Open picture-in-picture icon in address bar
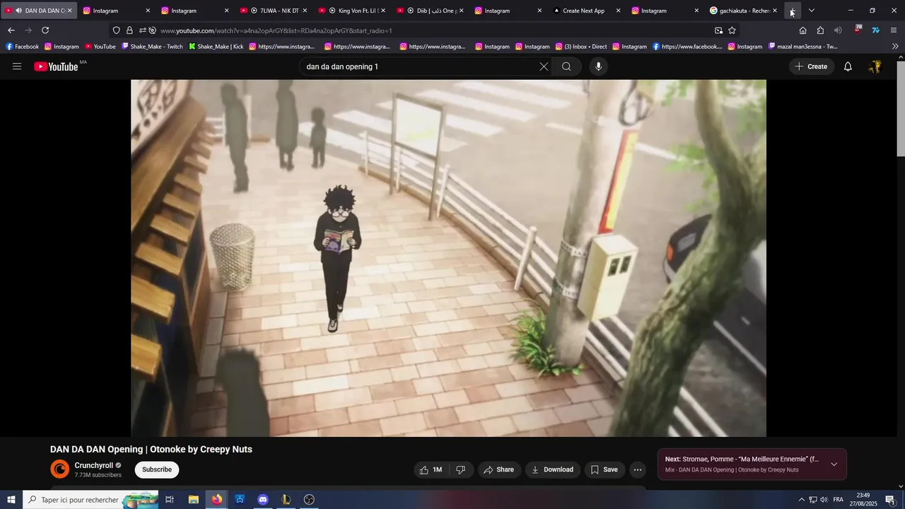 coord(718,30)
